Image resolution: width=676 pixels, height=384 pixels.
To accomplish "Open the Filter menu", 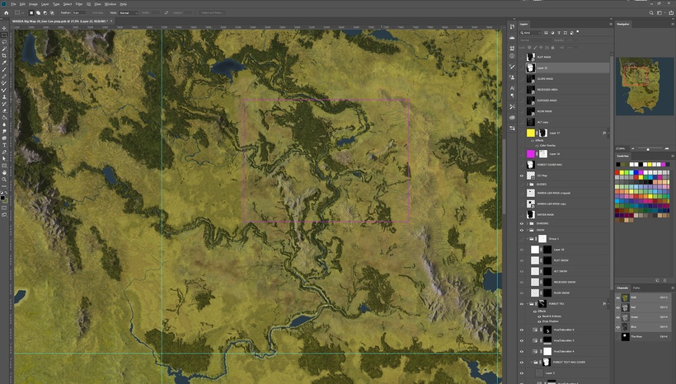I will point(79,4).
